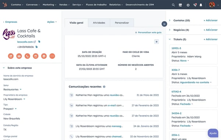221x140 pixels.
Task: Open ticket 34534-2
Action: [176, 114]
